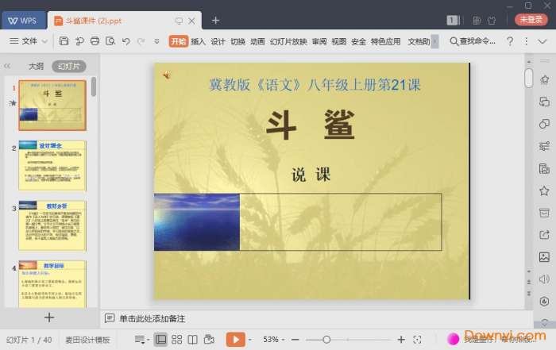This screenshot has height=350, width=556.
Task: Open Print Preview icon
Action: [110, 41]
